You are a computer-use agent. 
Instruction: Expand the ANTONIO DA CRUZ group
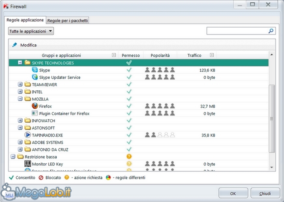[20, 149]
